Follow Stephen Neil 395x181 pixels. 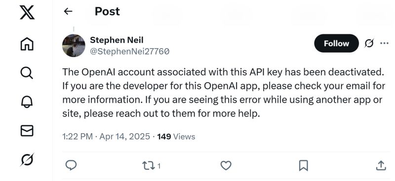coord(336,43)
